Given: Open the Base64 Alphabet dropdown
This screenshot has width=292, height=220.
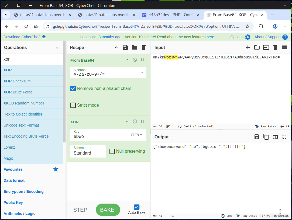Looking at the screenshot, I should tap(142, 73).
